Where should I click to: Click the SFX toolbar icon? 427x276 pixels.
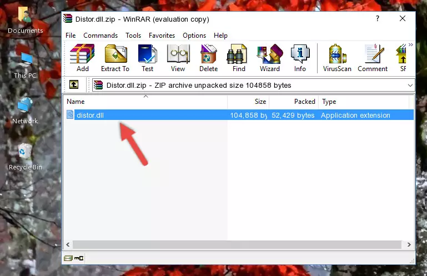click(403, 58)
